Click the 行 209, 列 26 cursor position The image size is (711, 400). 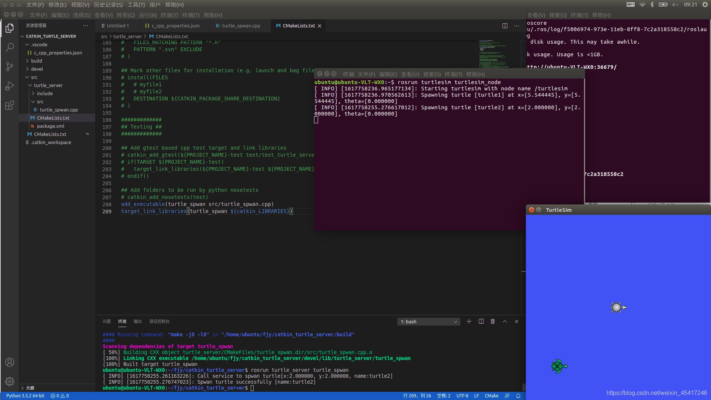click(x=417, y=396)
